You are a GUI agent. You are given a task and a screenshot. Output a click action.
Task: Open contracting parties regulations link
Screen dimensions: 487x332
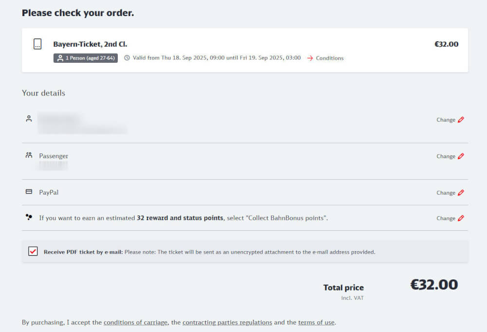tap(227, 322)
